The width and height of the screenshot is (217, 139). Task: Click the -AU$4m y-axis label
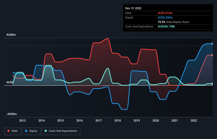(11, 114)
